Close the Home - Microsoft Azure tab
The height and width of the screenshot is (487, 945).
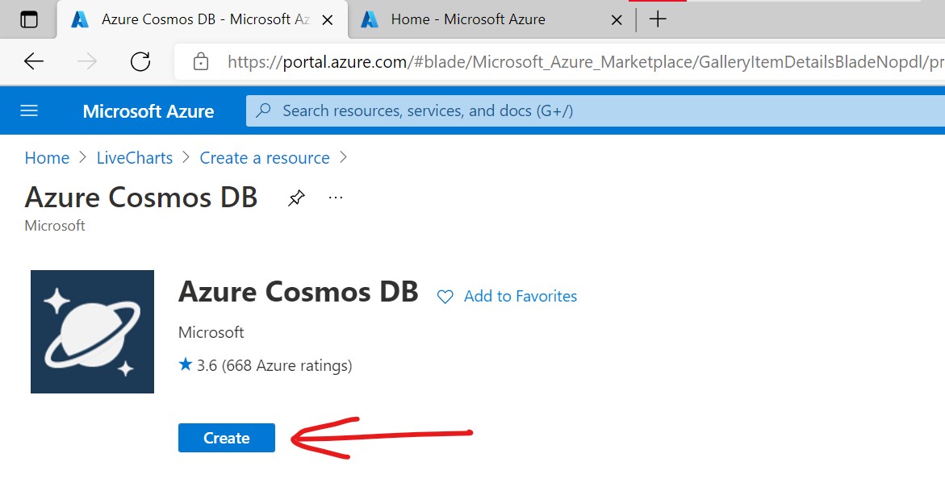(x=617, y=19)
